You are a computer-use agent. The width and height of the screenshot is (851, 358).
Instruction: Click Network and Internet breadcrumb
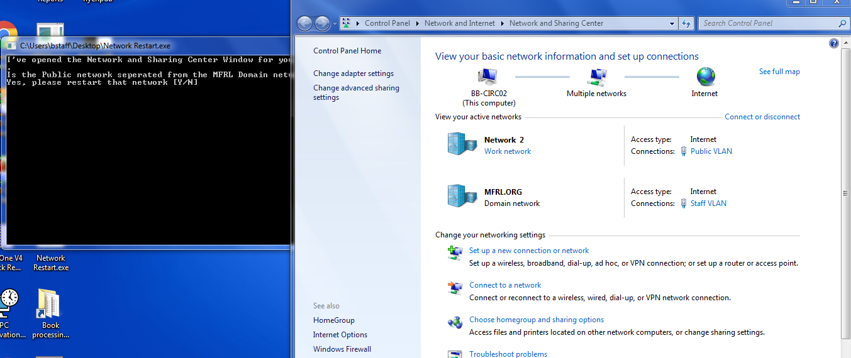[x=459, y=23]
